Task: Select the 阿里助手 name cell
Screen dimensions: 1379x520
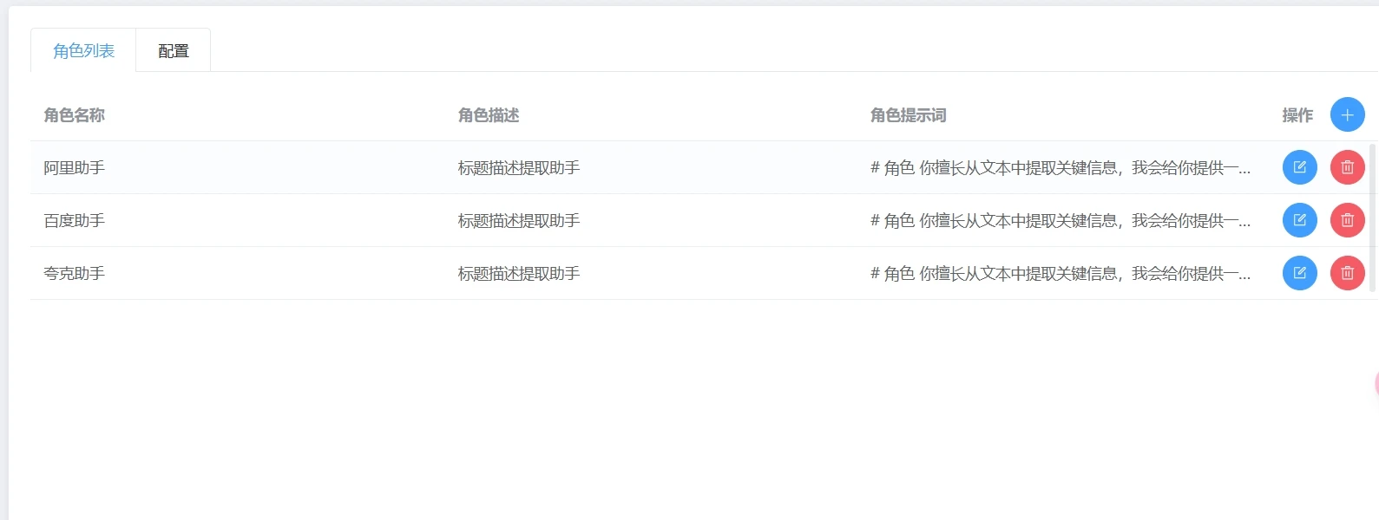Action: [x=75, y=168]
